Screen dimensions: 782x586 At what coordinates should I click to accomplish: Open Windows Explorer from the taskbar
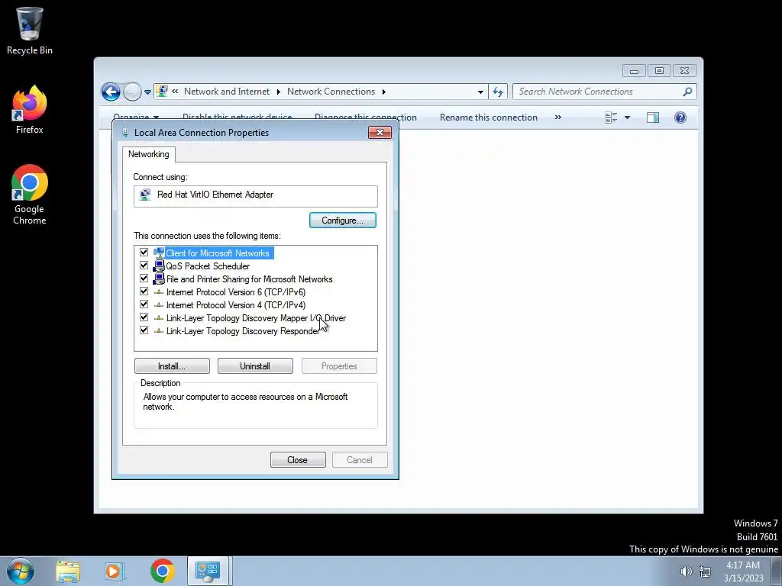point(68,572)
